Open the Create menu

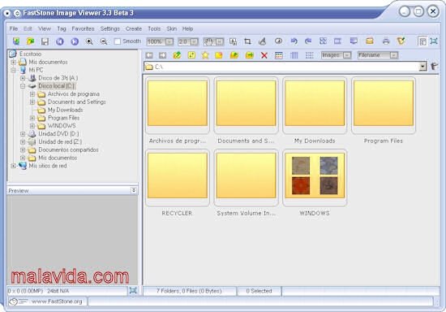click(x=134, y=28)
